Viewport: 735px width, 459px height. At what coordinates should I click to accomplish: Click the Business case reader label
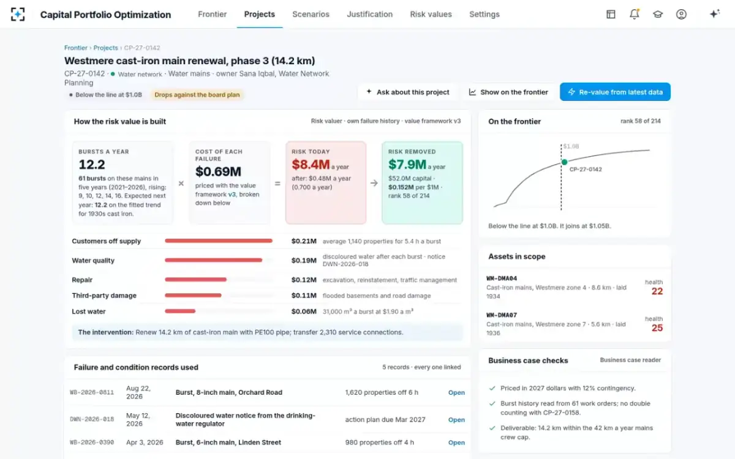pos(630,360)
